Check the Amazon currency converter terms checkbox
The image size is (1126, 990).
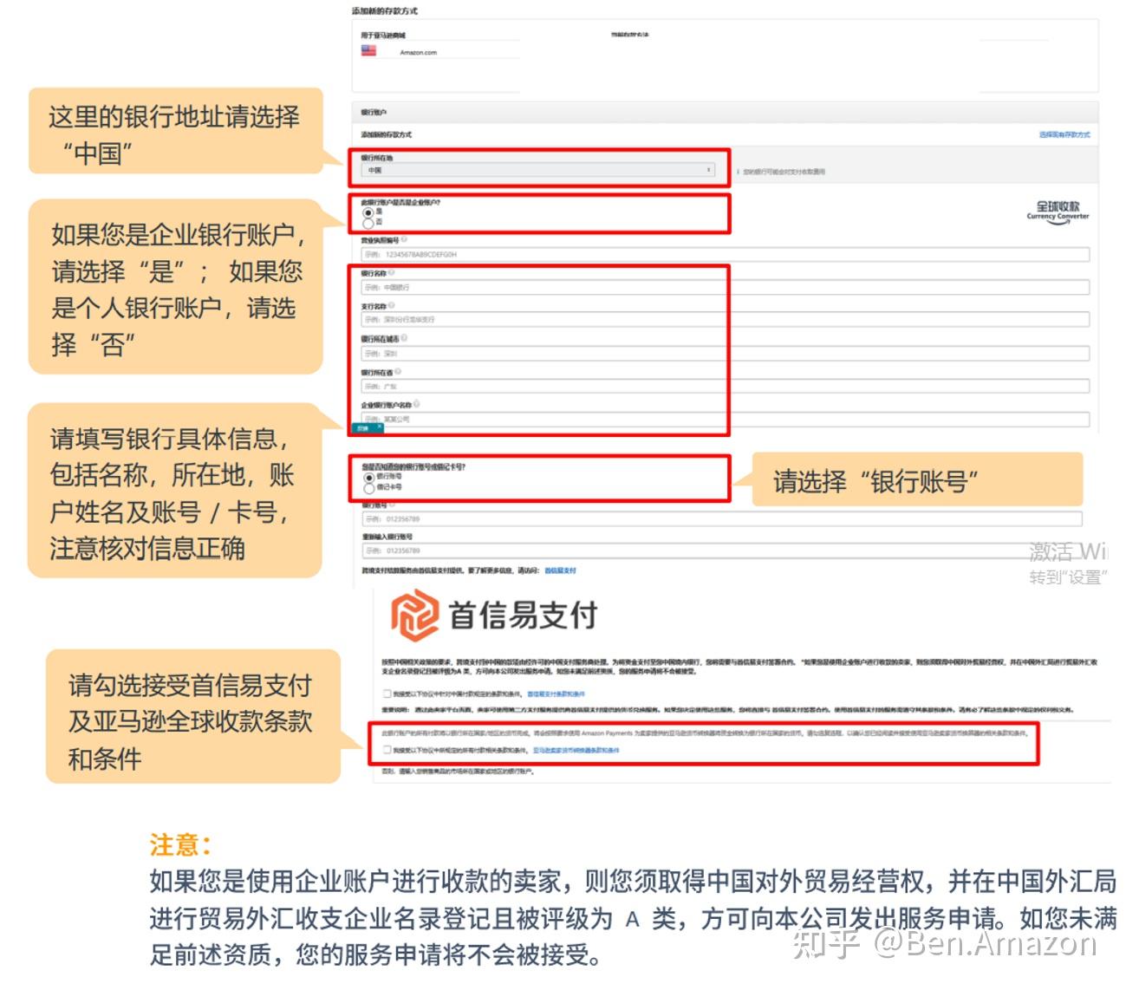[386, 752]
